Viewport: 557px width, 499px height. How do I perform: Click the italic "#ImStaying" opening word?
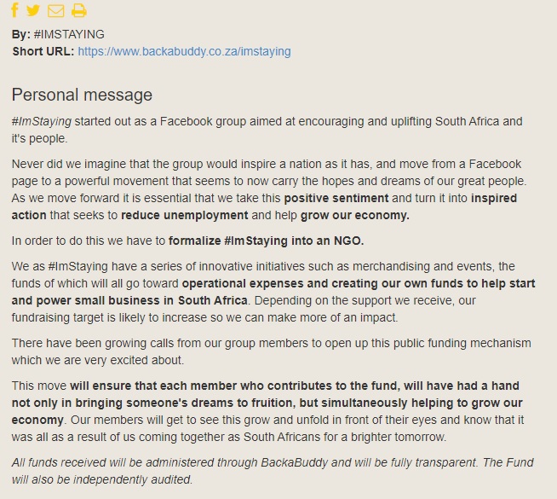click(41, 121)
